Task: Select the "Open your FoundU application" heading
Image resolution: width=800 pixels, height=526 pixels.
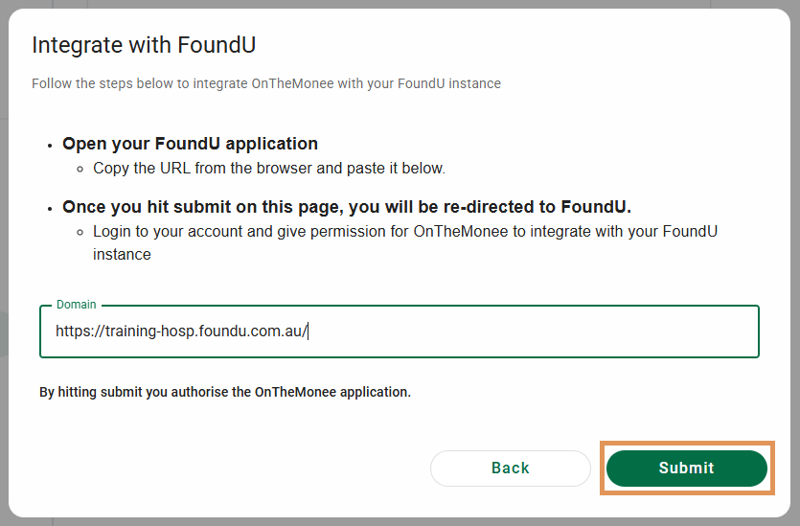Action: point(190,144)
